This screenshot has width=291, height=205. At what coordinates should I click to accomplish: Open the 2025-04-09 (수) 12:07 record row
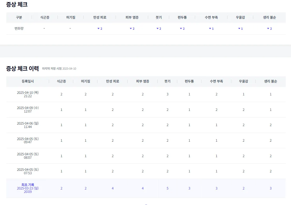pos(28,110)
